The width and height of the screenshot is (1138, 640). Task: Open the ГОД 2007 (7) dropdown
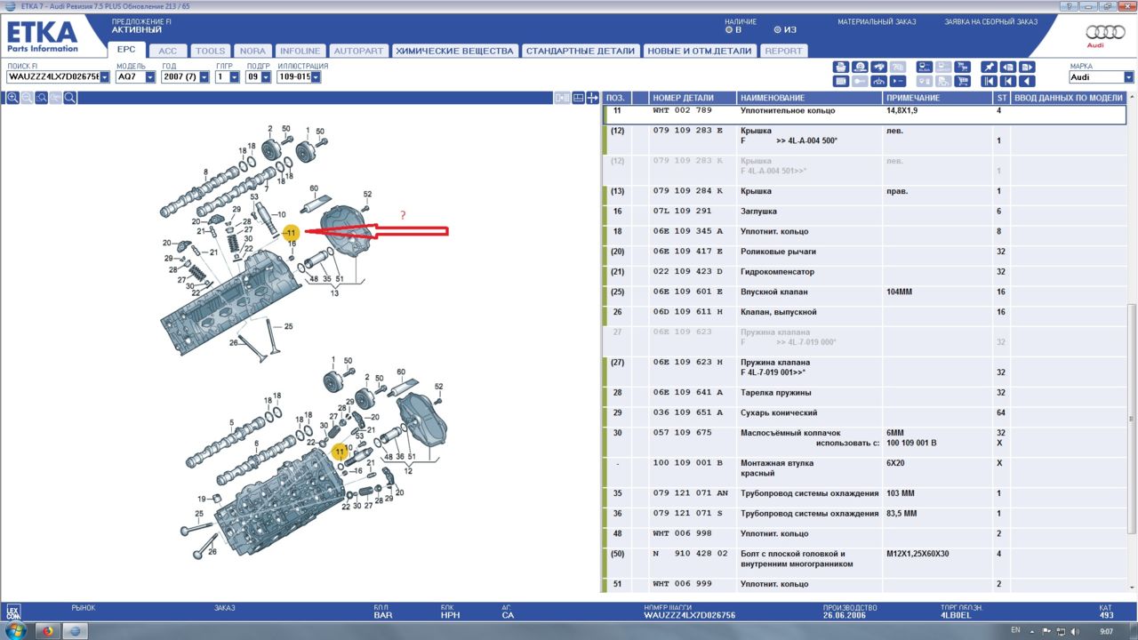coord(204,77)
